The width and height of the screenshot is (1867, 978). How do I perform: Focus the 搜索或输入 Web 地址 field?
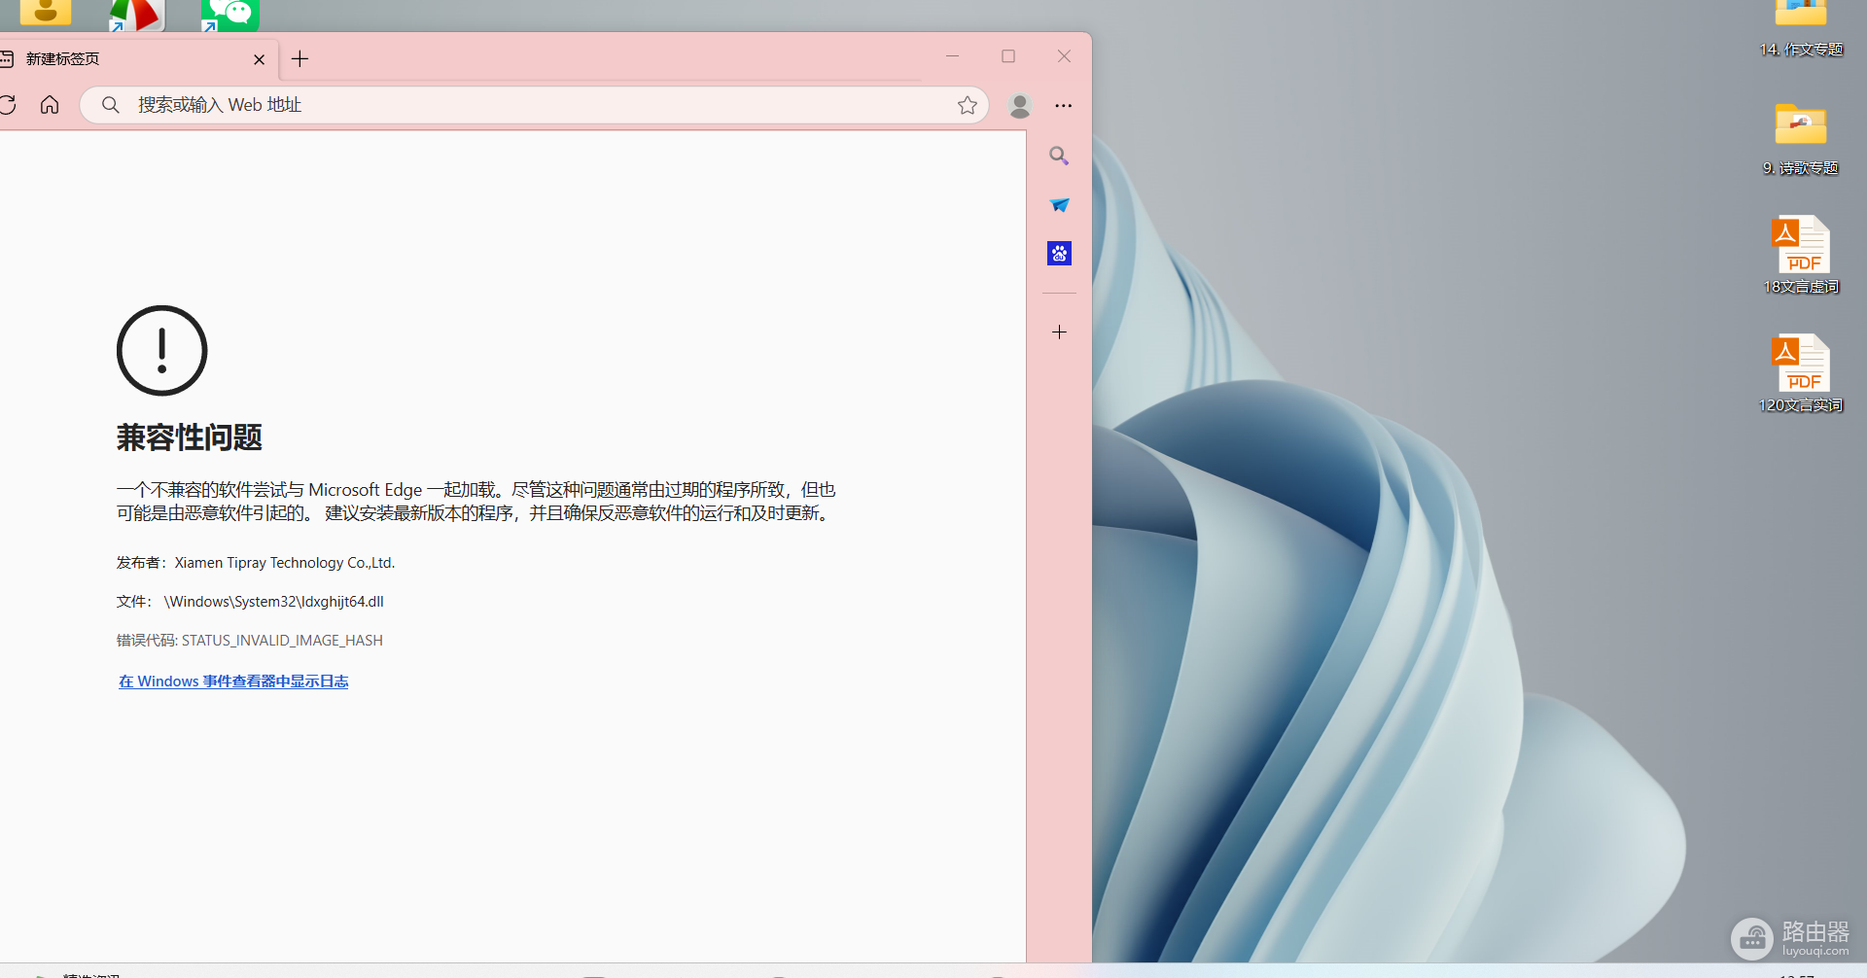(534, 105)
